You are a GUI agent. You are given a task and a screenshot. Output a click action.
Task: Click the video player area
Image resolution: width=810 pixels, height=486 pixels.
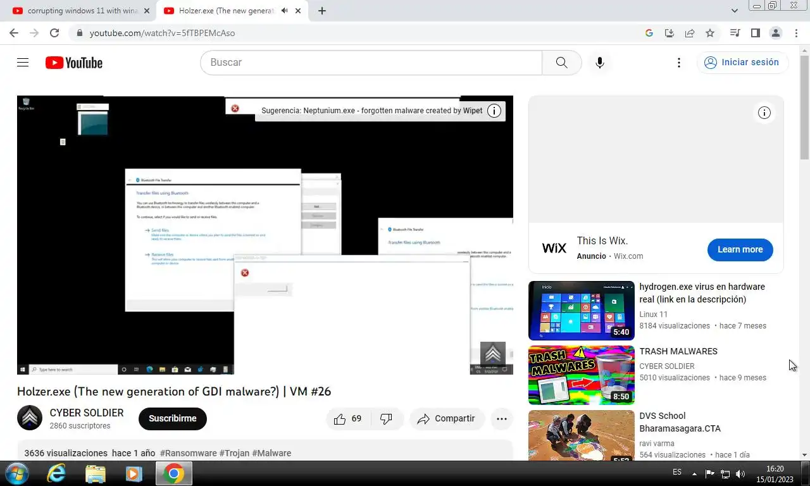[265, 235]
